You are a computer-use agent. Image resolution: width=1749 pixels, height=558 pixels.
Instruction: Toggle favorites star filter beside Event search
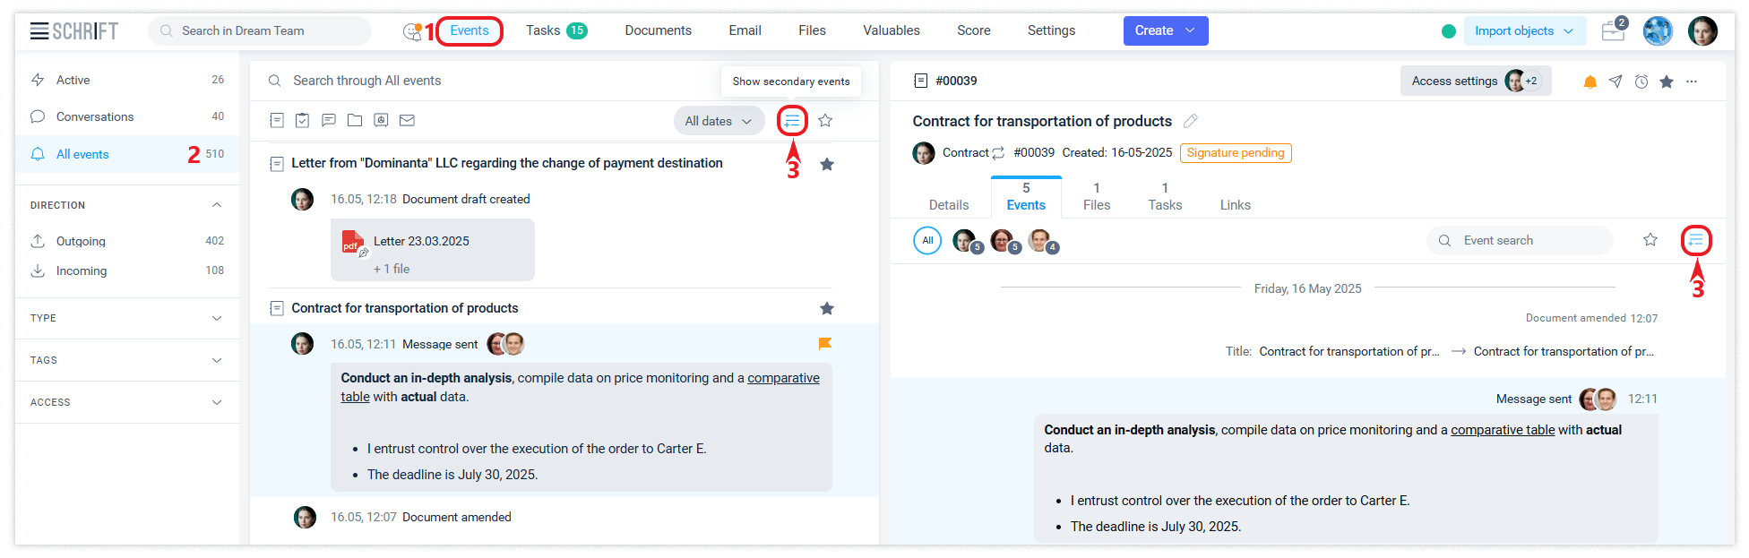pyautogui.click(x=1650, y=240)
